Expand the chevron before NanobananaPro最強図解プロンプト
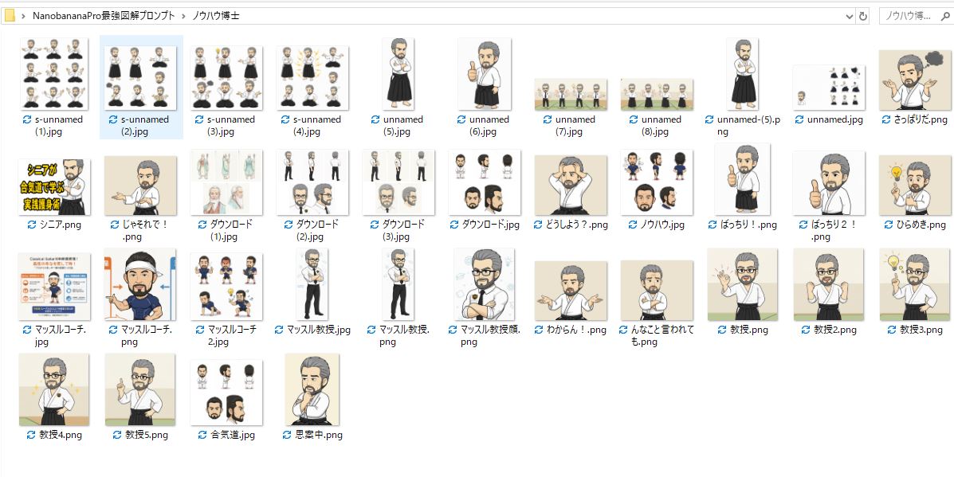 24,16
